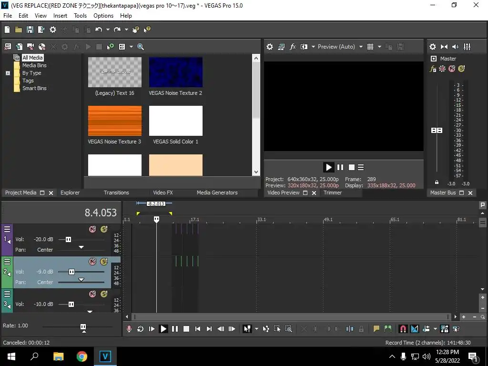Select Smart Bins folder
488x366 pixels.
[34, 88]
